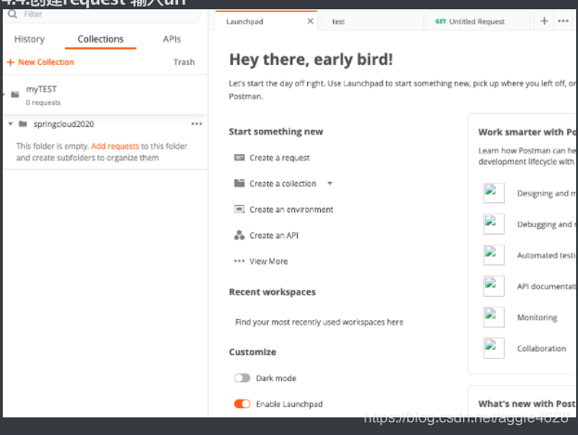Open the Trash link
This screenshot has height=435, width=578.
click(x=184, y=62)
